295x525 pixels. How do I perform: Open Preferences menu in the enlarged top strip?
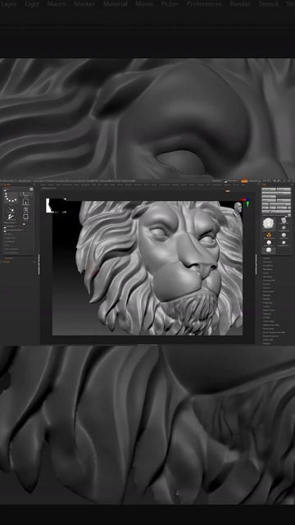[204, 3]
